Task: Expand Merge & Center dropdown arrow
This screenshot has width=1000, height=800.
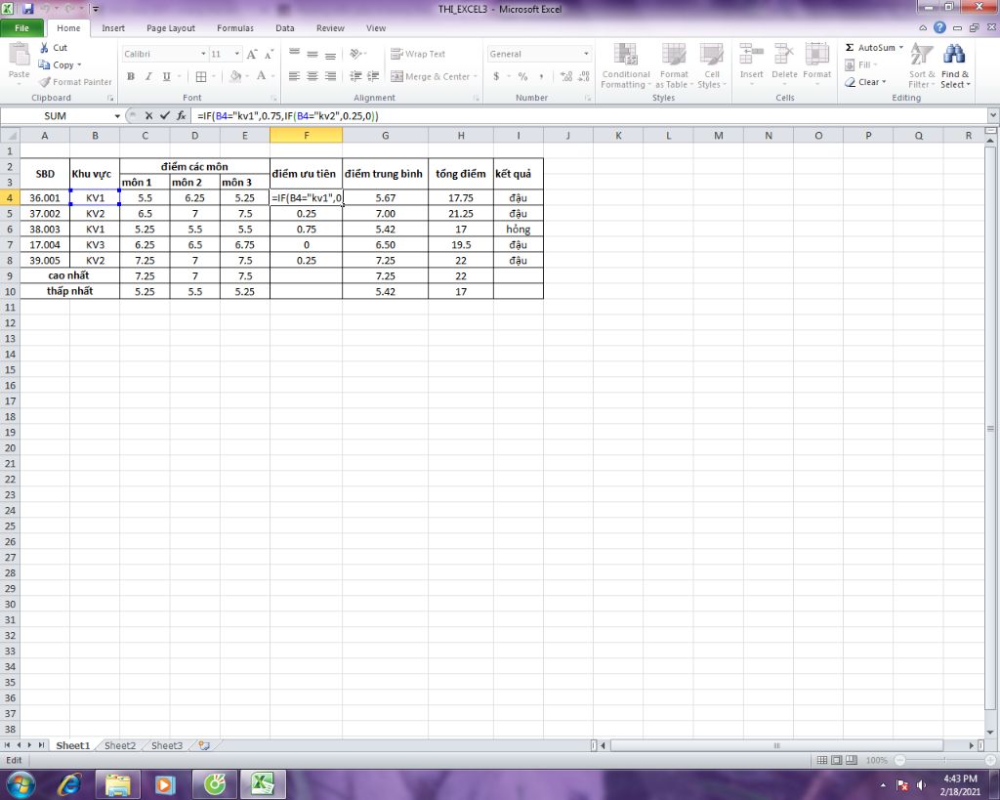Action: [476, 76]
